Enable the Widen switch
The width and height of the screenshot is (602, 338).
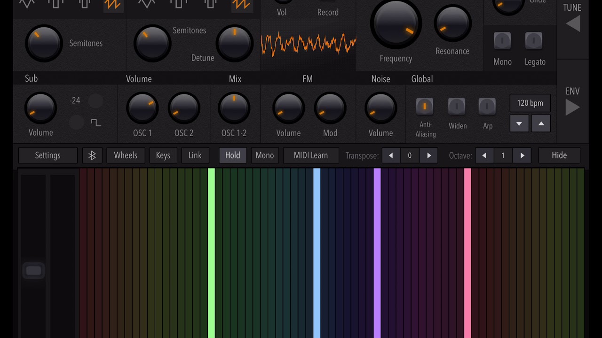457,107
